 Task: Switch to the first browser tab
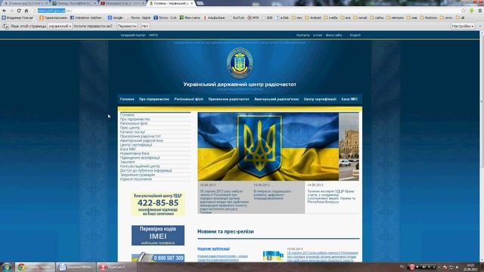pyautogui.click(x=25, y=3)
